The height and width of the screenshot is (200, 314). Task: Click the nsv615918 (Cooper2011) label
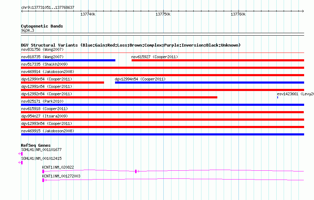(44, 109)
